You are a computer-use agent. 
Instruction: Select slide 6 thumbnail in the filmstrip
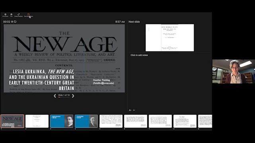pyautogui.click(x=135, y=121)
